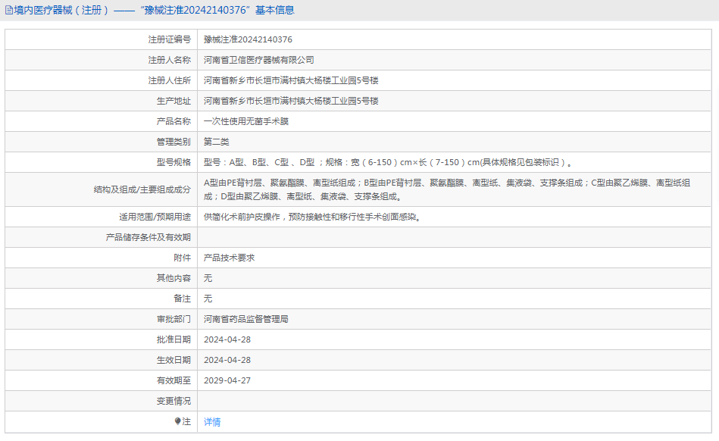
Task: Select the 批准日期 value 2024-04-28
Action: click(227, 339)
